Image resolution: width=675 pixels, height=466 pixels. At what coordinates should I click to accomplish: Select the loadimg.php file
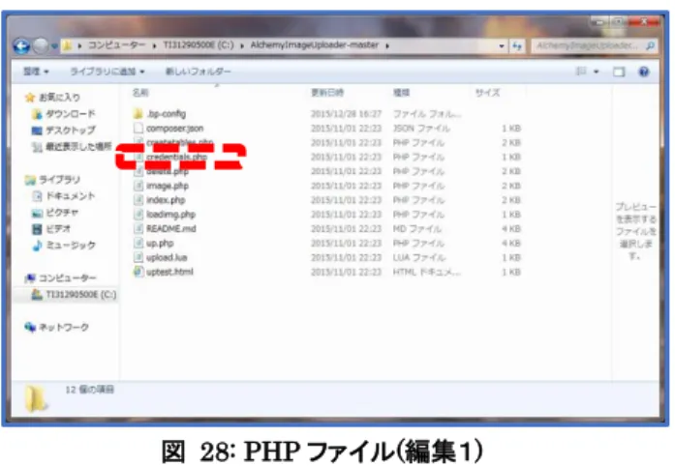click(x=170, y=214)
